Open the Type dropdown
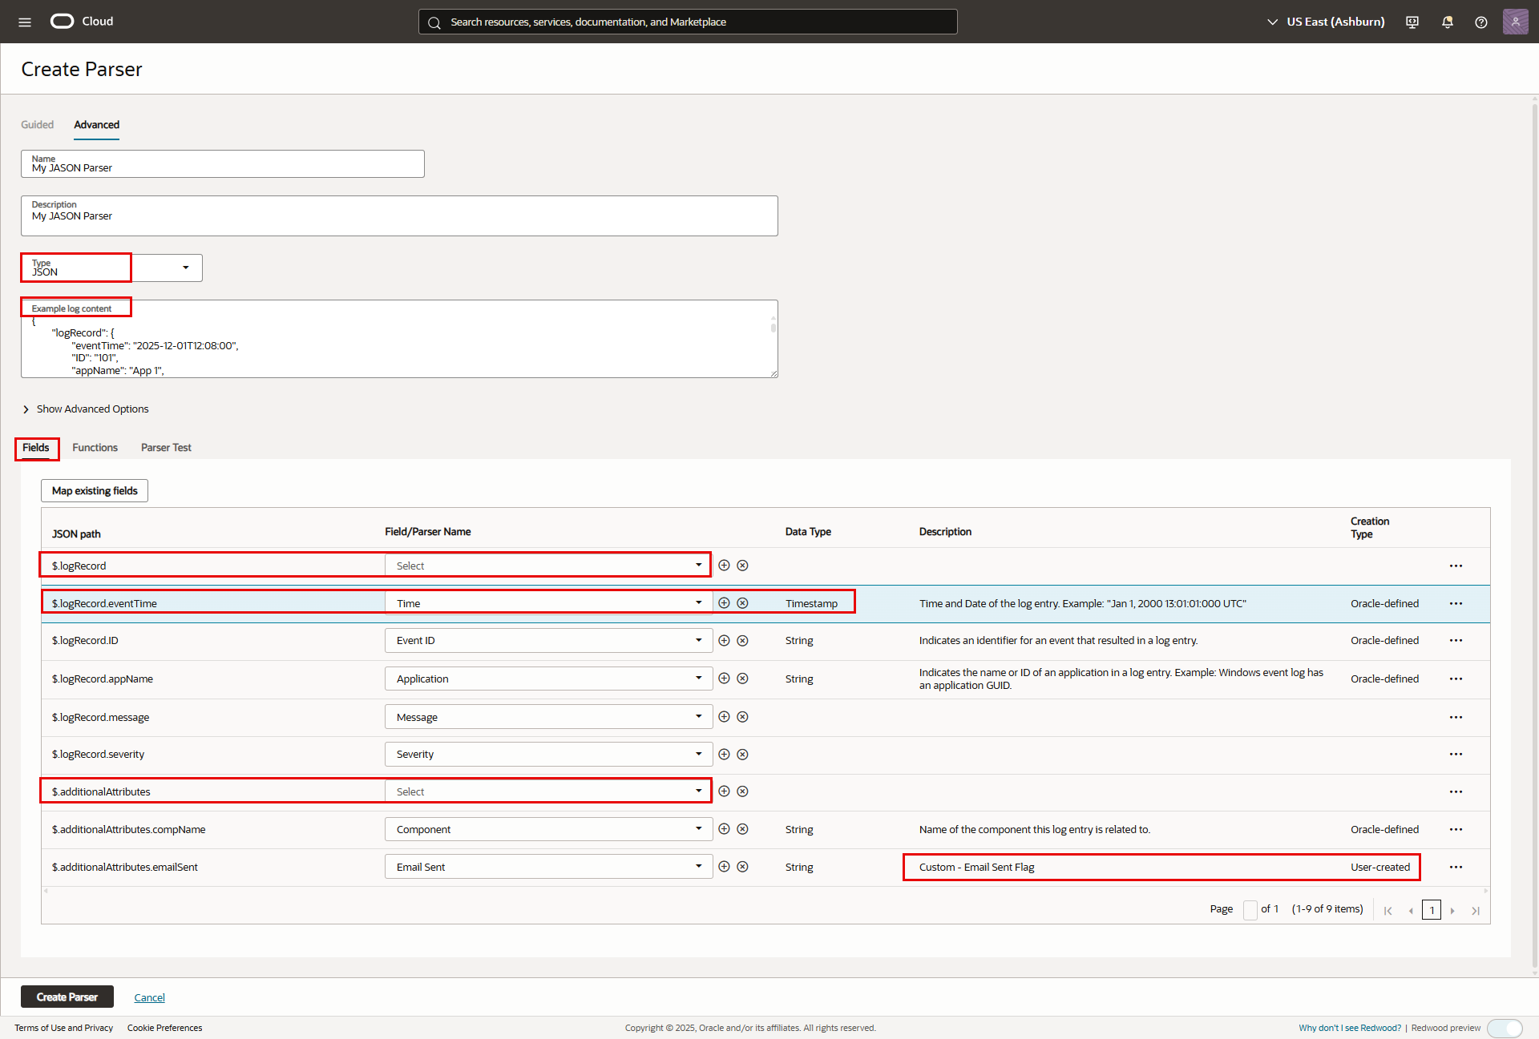 186,268
